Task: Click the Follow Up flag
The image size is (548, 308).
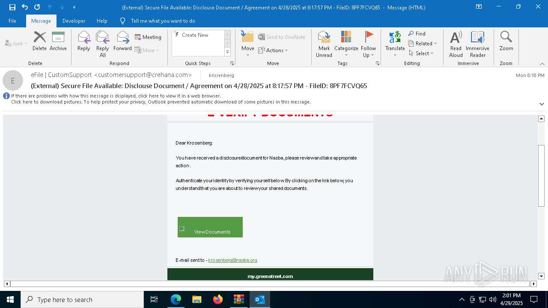Action: pos(368,44)
